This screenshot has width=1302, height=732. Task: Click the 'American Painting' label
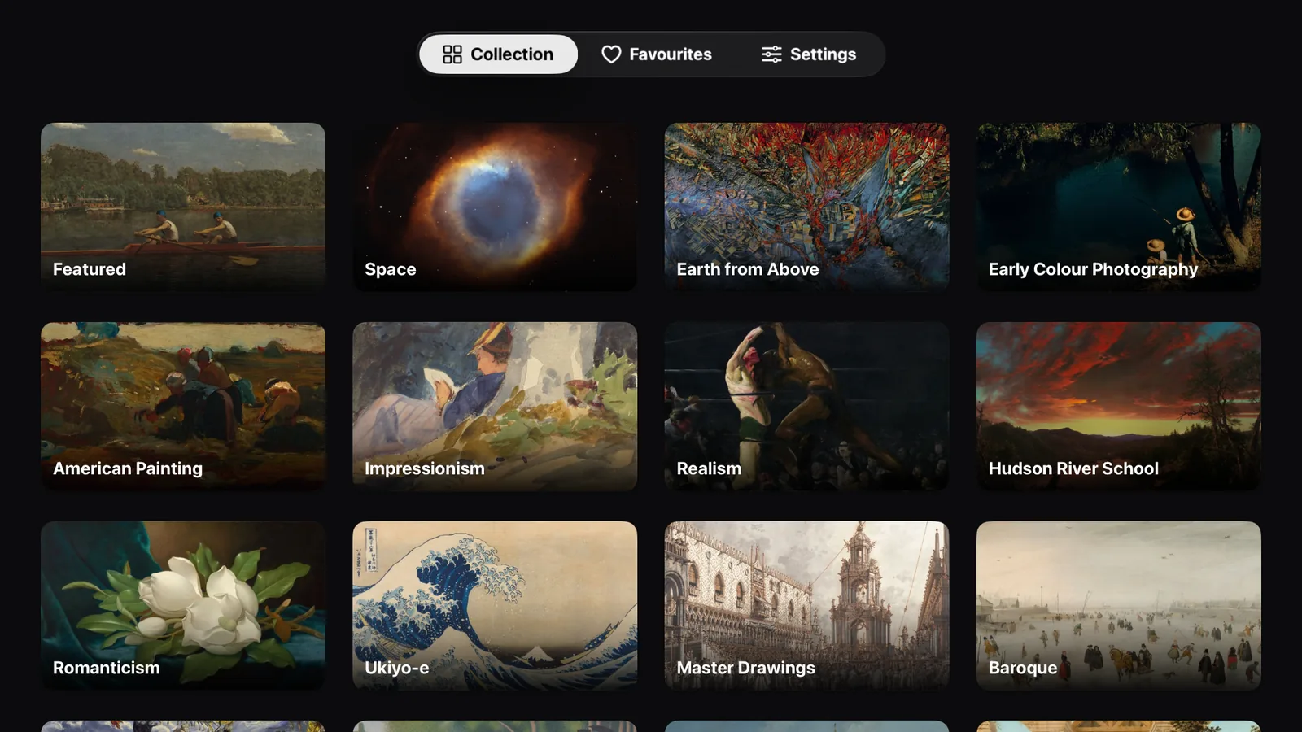pos(128,469)
